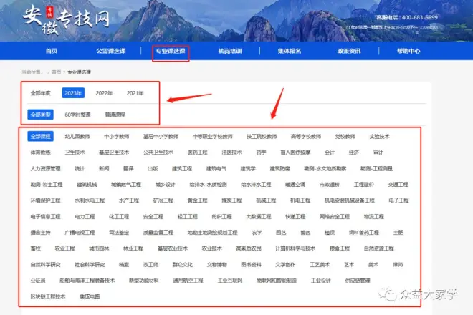The height and width of the screenshot is (315, 473).
Task: Choose the 幼儿园教师 course category
Action: click(77, 136)
